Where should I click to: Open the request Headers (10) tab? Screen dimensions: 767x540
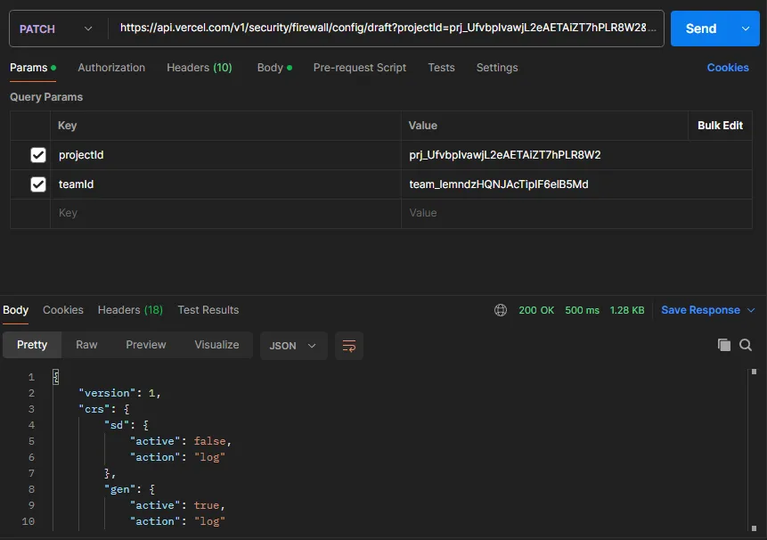click(x=199, y=68)
